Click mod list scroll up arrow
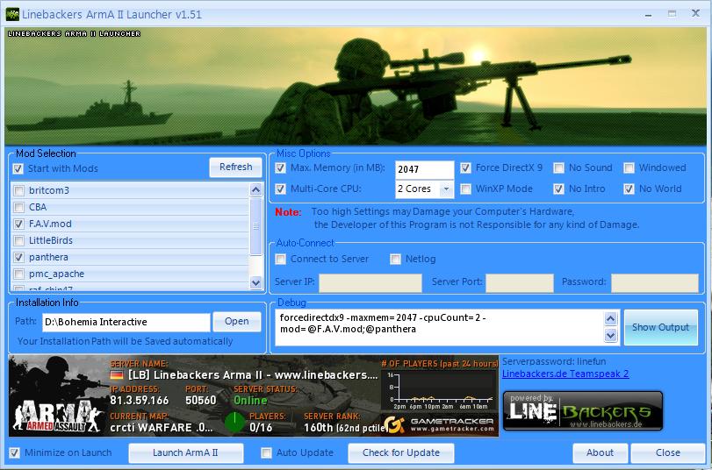Image resolution: width=712 pixels, height=470 pixels. [x=256, y=189]
